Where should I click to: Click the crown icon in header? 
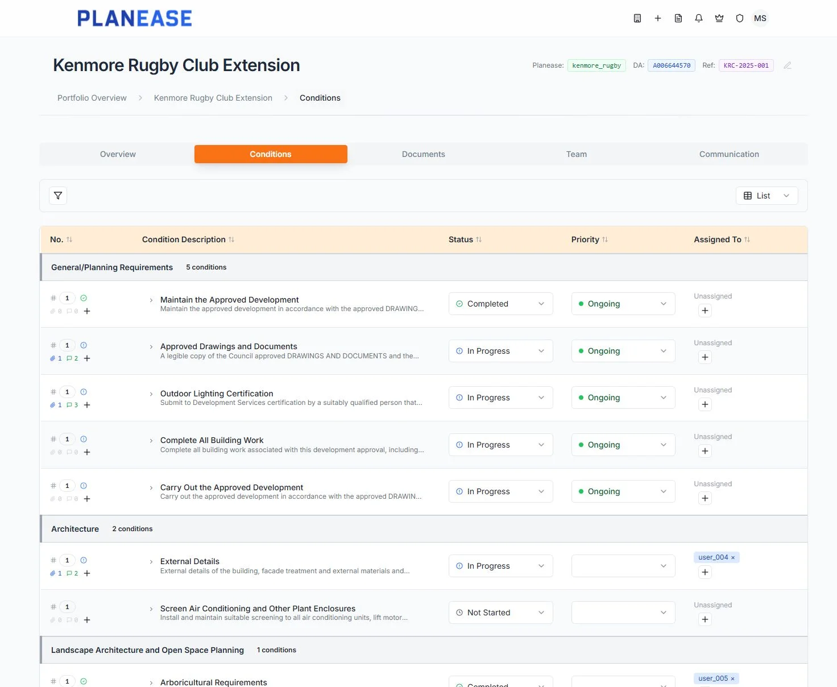pyautogui.click(x=719, y=18)
